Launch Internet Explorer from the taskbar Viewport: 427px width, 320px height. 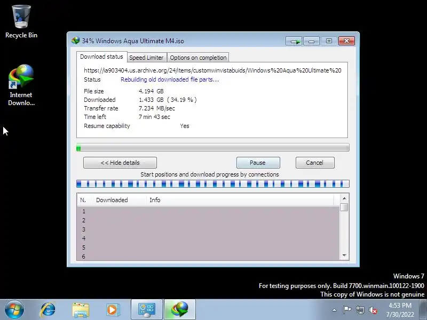click(48, 310)
